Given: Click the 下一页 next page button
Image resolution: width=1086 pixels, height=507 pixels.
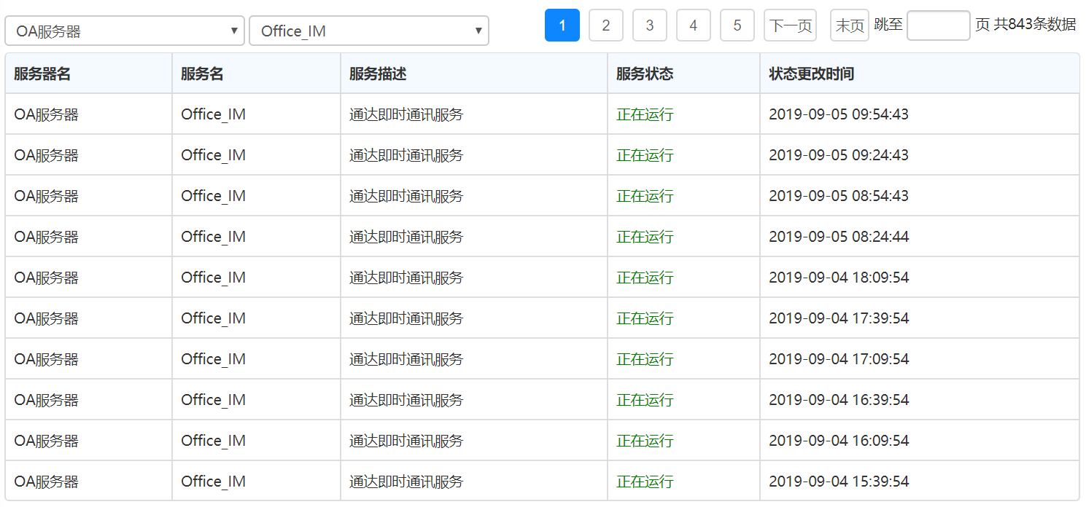Looking at the screenshot, I should (x=790, y=25).
